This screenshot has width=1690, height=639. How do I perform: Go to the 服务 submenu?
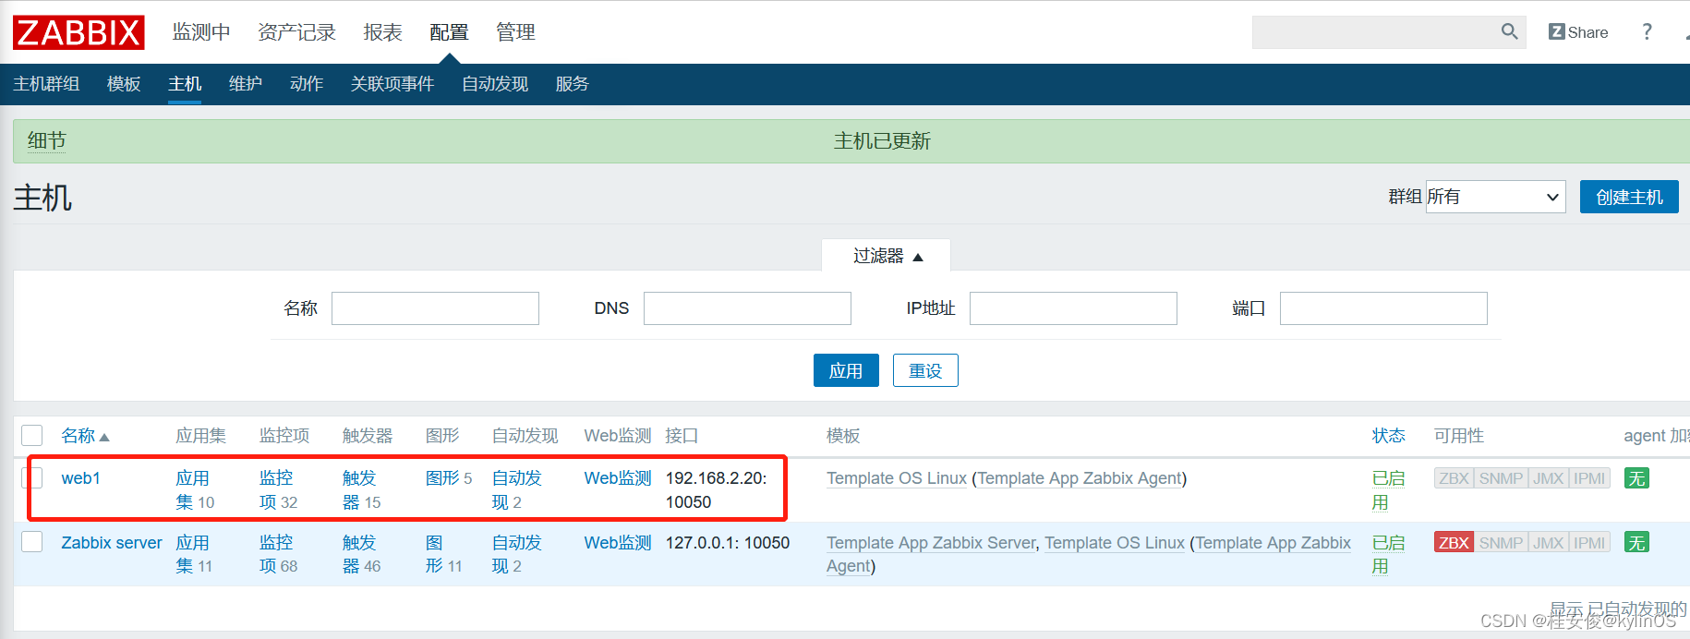click(x=573, y=84)
